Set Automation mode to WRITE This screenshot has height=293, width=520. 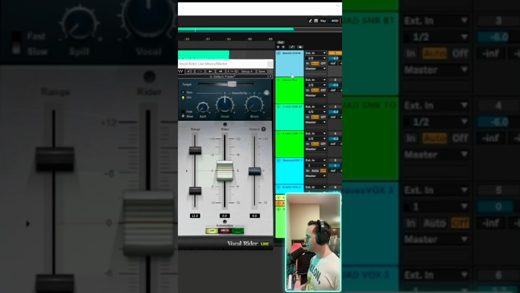[225, 231]
